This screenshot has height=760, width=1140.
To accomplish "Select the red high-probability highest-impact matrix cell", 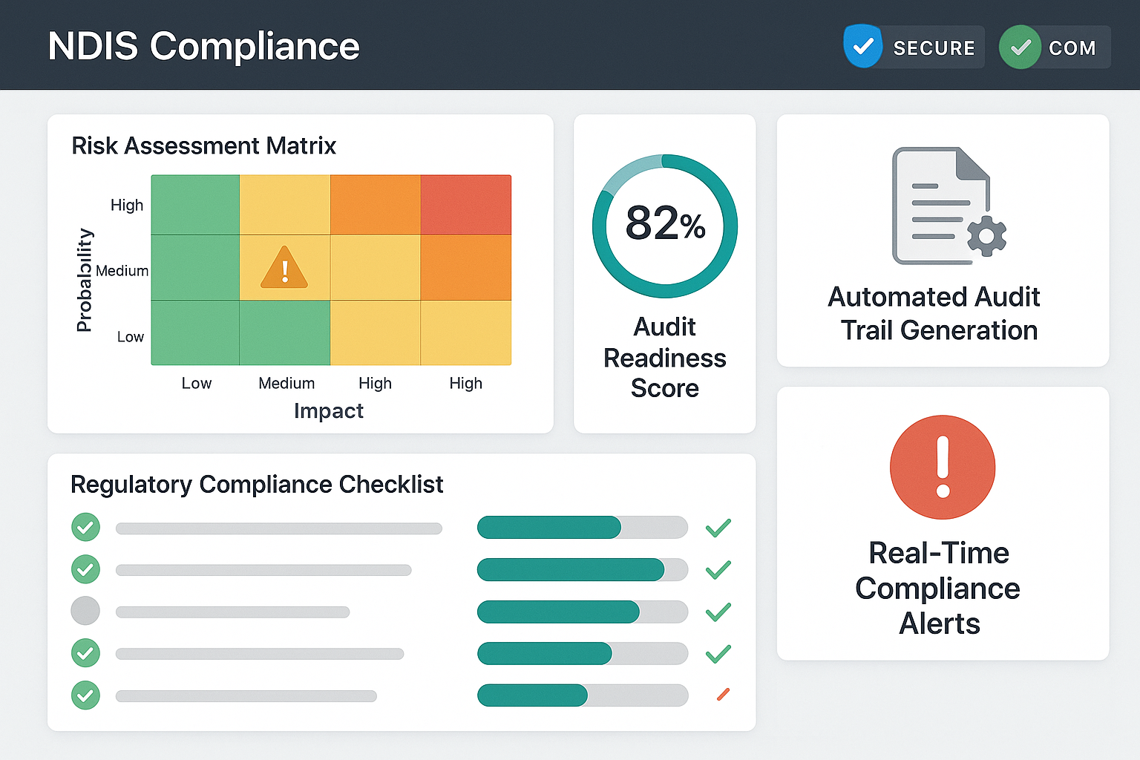I will (x=466, y=205).
